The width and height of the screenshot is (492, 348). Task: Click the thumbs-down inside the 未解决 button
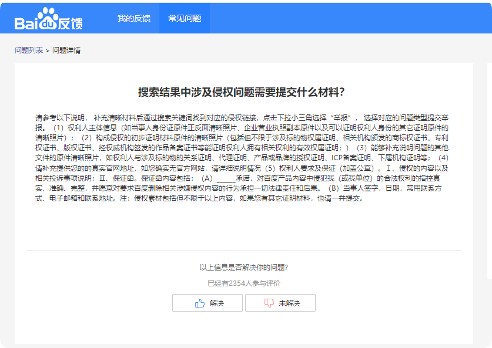[x=267, y=303]
